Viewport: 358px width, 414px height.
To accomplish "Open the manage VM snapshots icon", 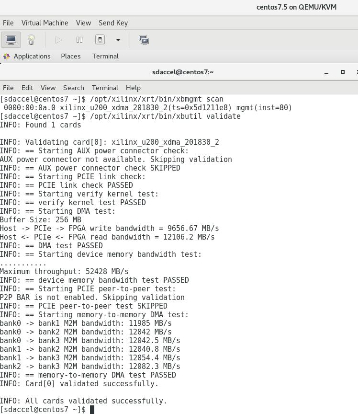I will click(144, 40).
